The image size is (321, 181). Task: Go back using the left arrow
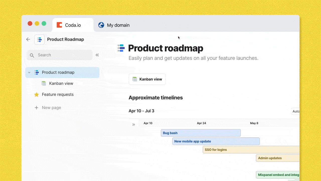point(28,39)
